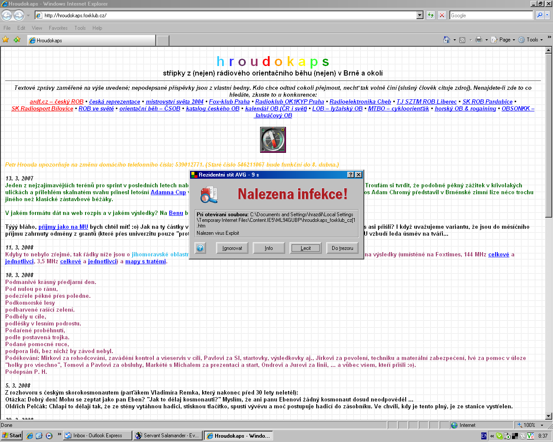Screen dimensions: 553x442
Task: Open the RSS feeds icon
Action: pyautogui.click(x=462, y=40)
